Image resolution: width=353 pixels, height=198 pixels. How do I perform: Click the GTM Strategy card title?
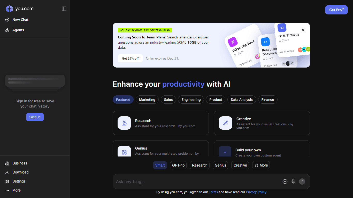289,35
